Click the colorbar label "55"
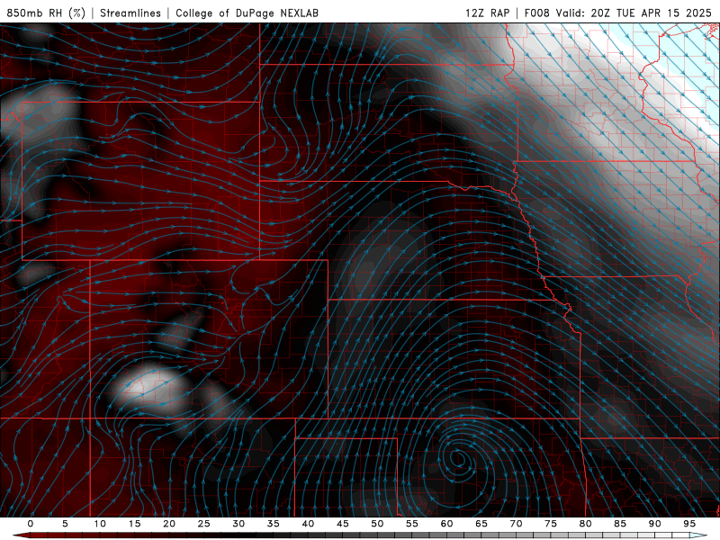 click(412, 524)
